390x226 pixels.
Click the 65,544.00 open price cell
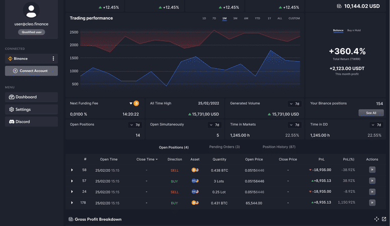(x=254, y=203)
